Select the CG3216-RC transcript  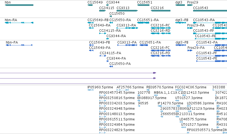coord(161,28)
